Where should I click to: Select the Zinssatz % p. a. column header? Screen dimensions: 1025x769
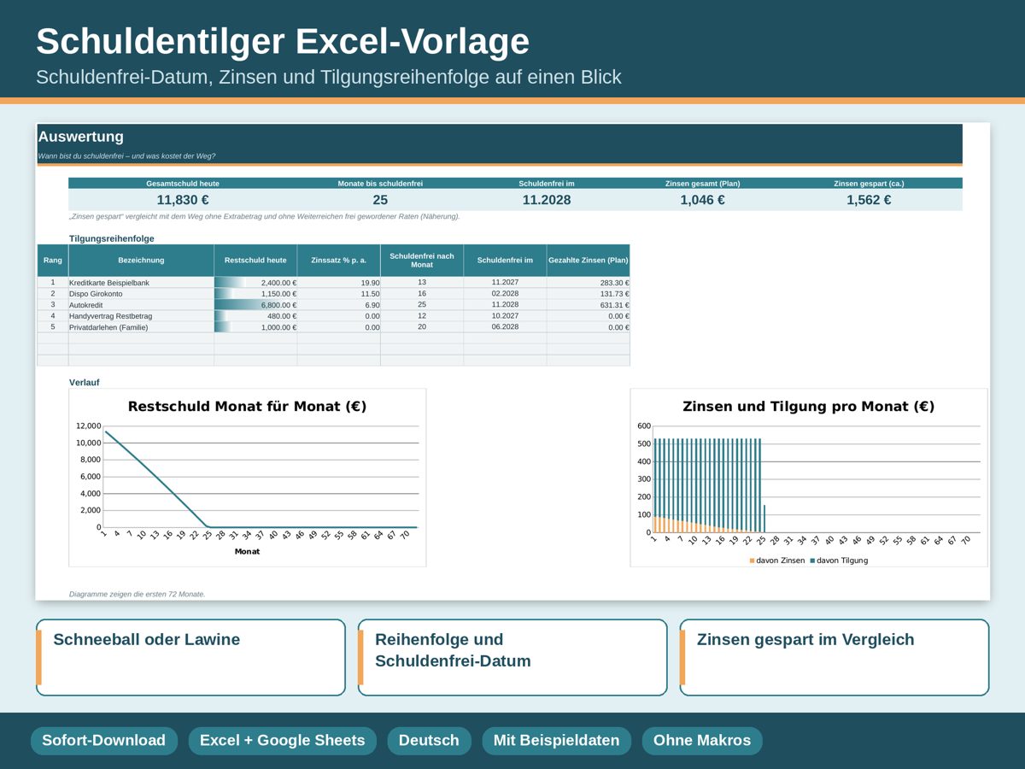click(x=338, y=261)
